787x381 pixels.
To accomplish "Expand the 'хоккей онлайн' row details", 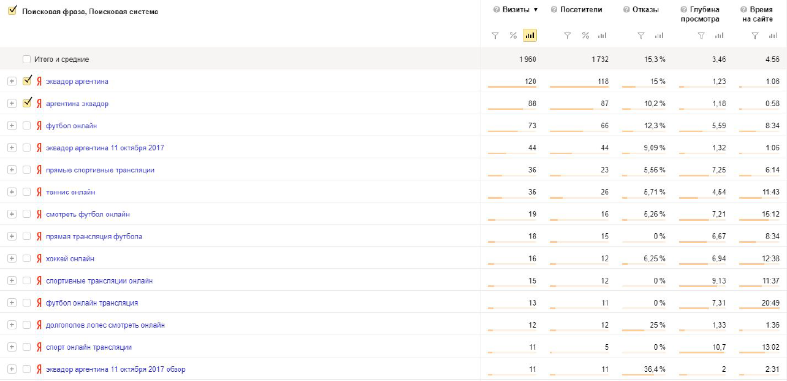I will pyautogui.click(x=12, y=258).
